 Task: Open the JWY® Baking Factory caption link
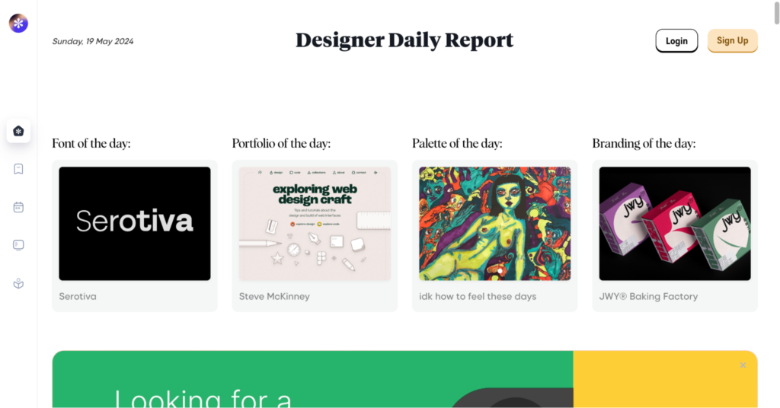(x=648, y=296)
